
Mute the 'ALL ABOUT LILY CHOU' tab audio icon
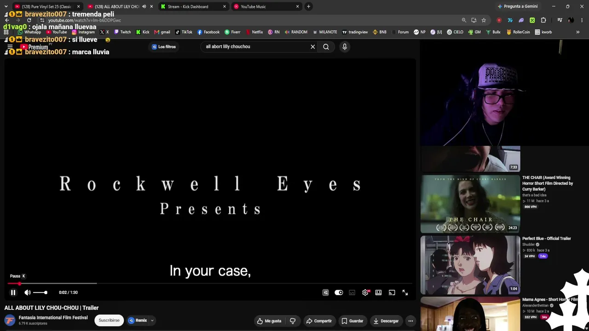pyautogui.click(x=144, y=6)
